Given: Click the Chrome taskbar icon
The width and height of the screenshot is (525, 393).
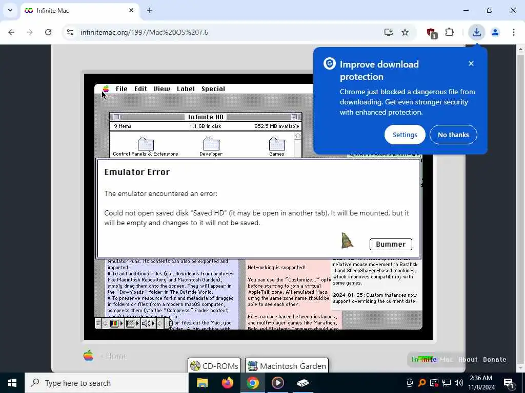Looking at the screenshot, I should (252, 383).
